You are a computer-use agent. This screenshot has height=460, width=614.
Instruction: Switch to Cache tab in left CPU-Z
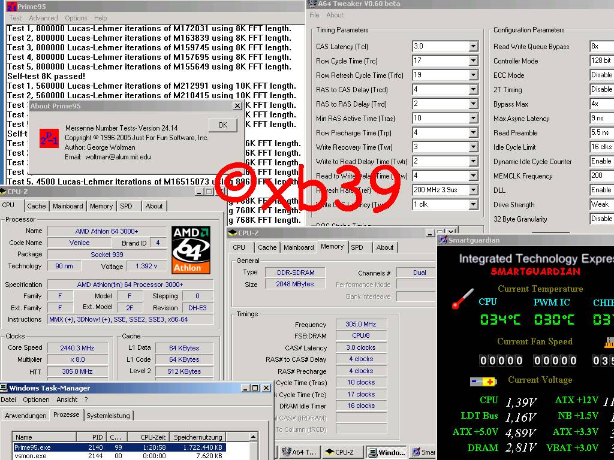click(37, 206)
